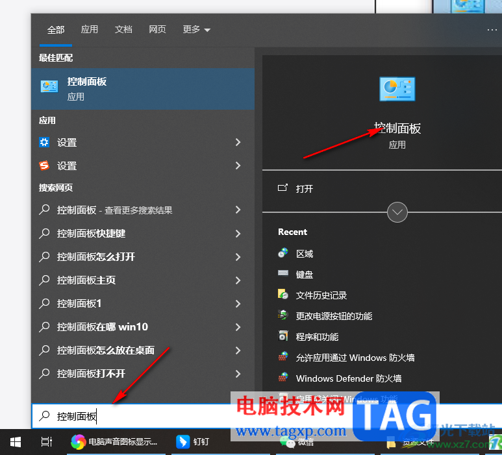Screen dimensions: 502x455
Task: Click the Windows Defender 防火墙 icon
Action: pos(282,377)
